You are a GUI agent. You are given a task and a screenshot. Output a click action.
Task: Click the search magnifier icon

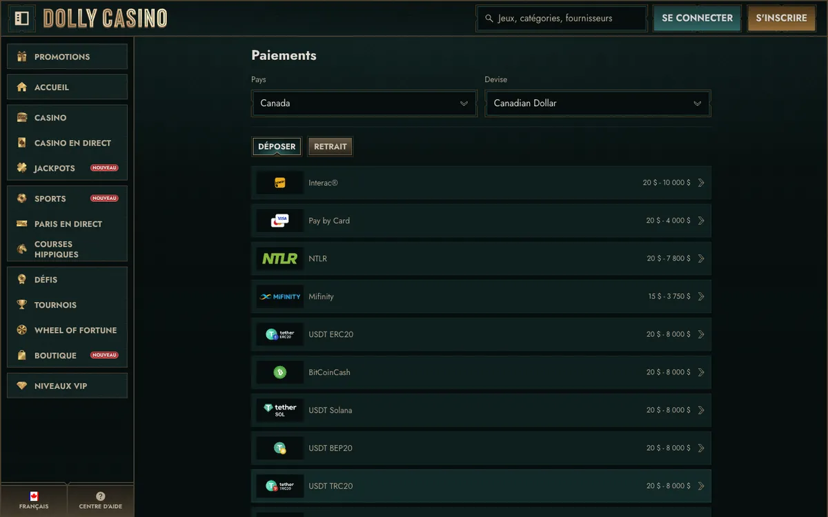point(489,19)
